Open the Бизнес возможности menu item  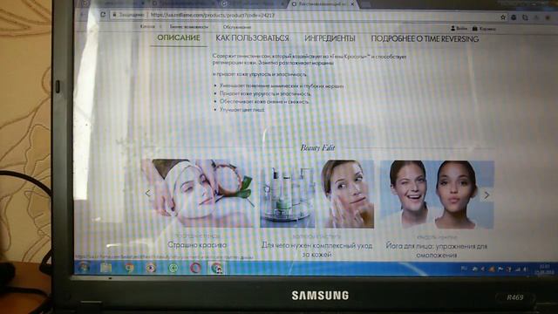click(188, 27)
